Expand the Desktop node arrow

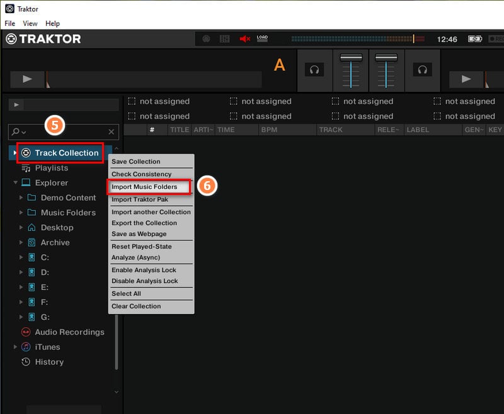click(x=21, y=228)
